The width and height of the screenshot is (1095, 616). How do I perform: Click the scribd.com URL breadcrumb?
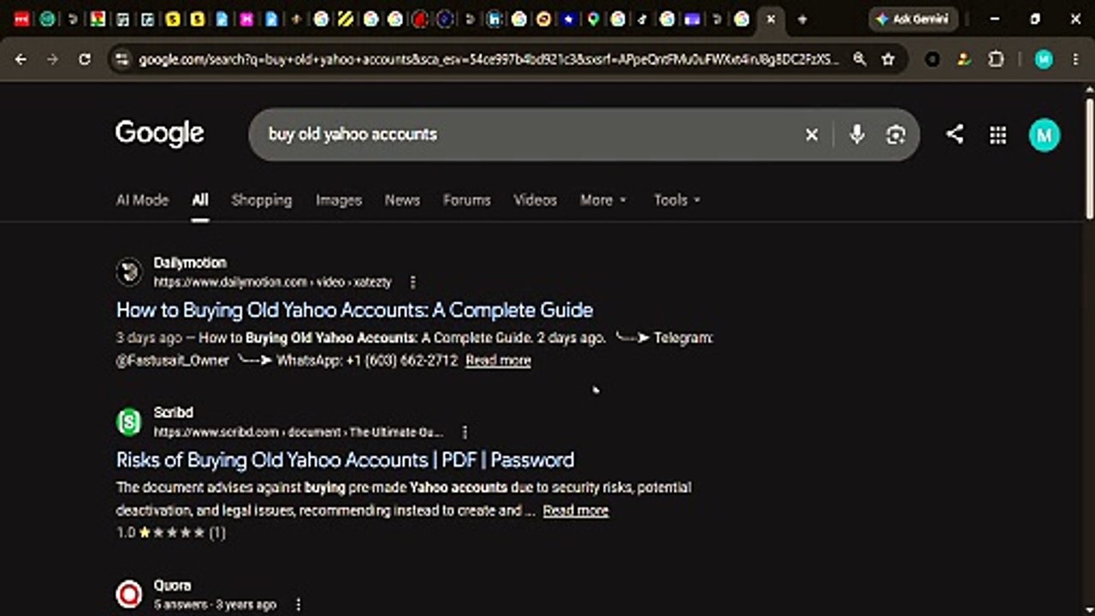(299, 432)
